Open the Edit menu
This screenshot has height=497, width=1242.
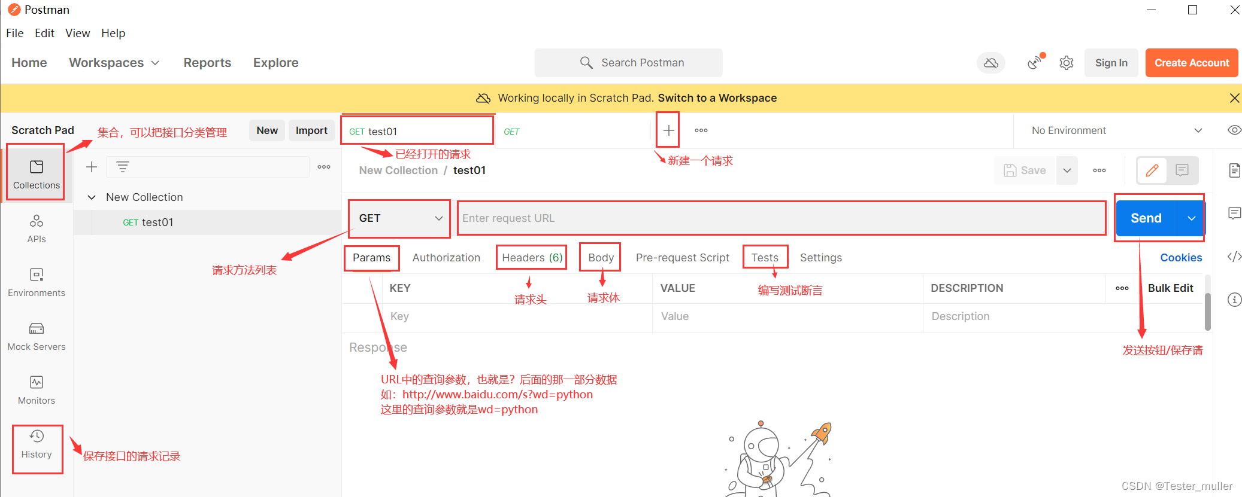44,33
